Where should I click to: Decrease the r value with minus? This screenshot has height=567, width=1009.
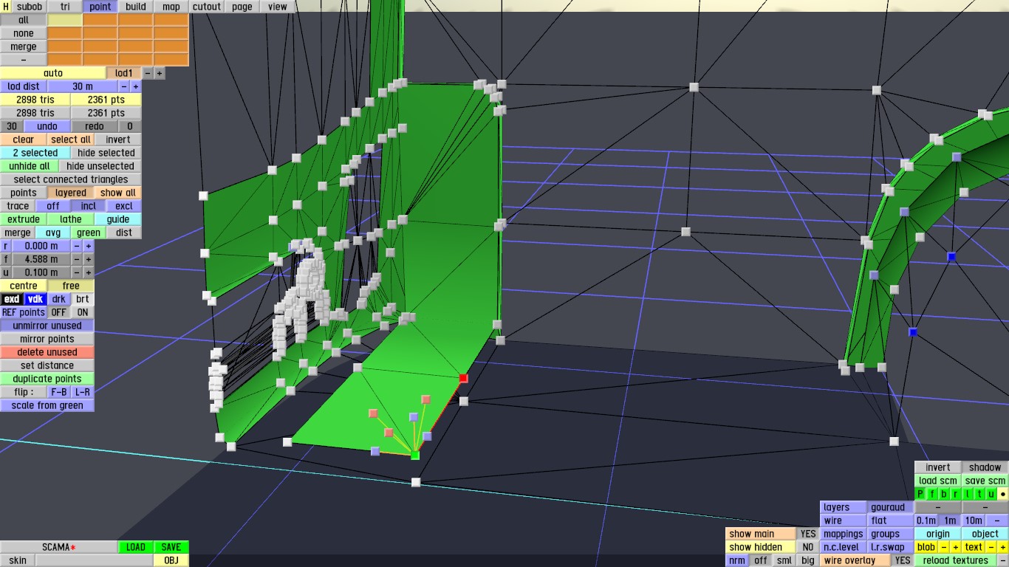(x=76, y=246)
